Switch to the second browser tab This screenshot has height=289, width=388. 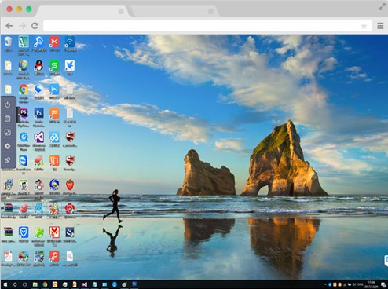point(174,11)
